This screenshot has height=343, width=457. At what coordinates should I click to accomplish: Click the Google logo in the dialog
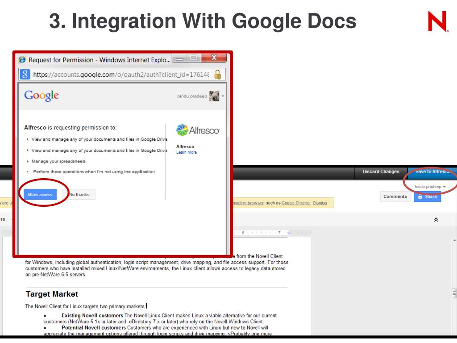[x=42, y=96]
